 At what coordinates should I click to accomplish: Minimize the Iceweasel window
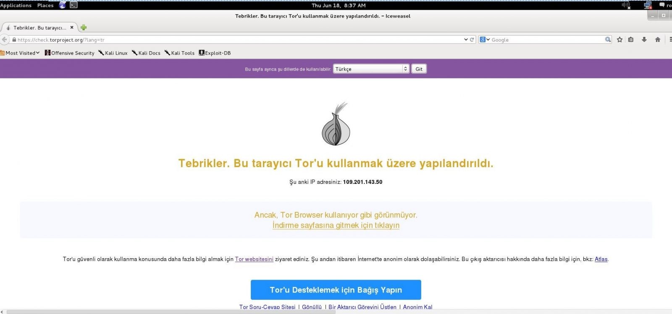[653, 16]
